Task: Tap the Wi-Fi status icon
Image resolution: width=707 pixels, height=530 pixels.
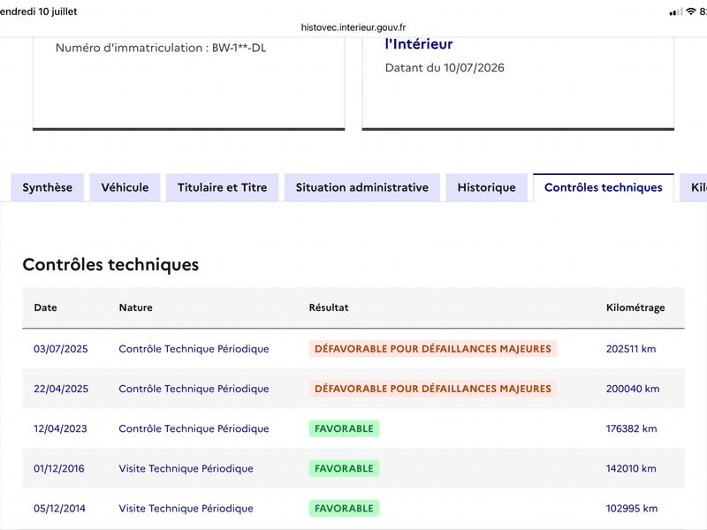Action: pyautogui.click(x=691, y=11)
